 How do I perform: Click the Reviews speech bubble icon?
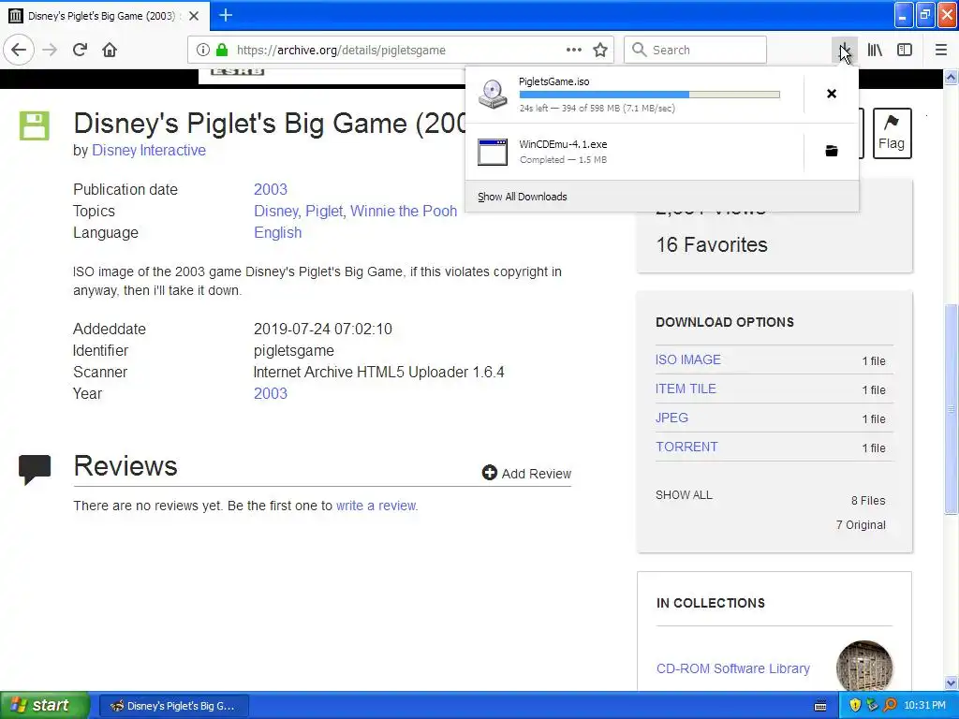pos(35,470)
